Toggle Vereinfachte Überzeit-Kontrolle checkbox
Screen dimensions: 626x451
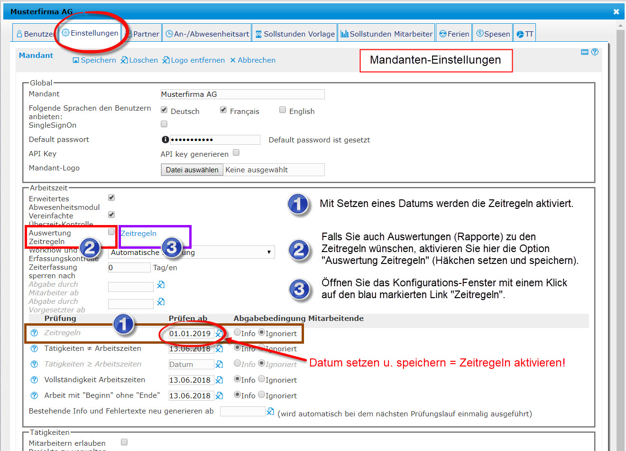(111, 215)
